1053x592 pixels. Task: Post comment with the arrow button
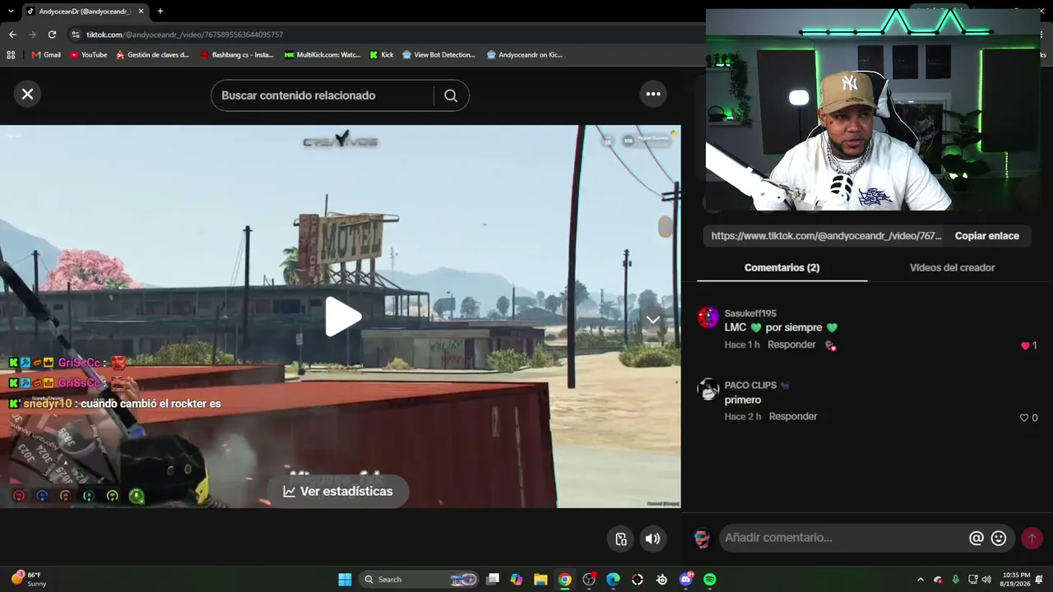point(1032,538)
